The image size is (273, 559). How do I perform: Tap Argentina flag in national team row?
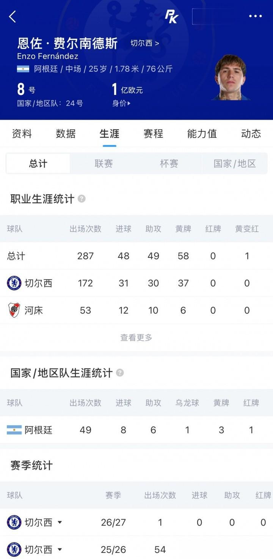click(14, 430)
